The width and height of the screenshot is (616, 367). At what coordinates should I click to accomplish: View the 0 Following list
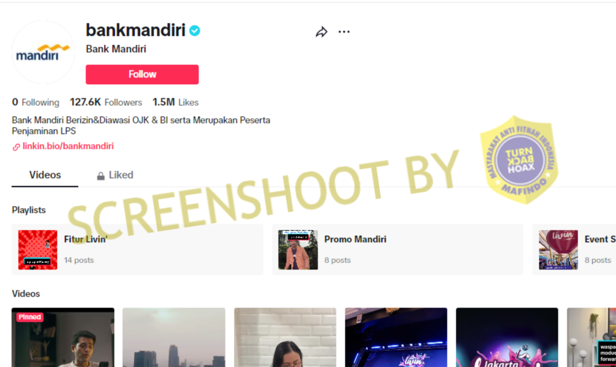pyautogui.click(x=35, y=102)
